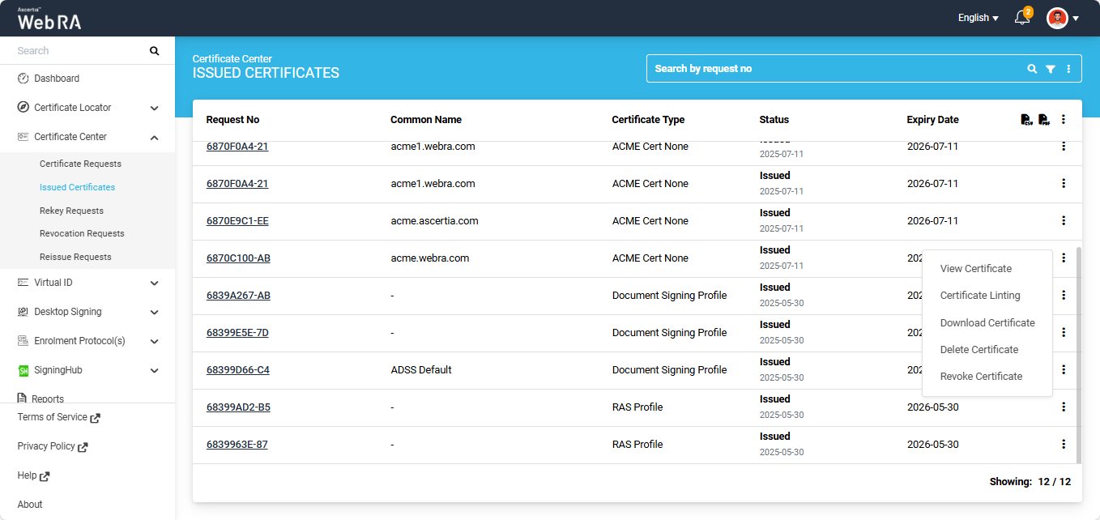Open the table header three-dot options
The image size is (1100, 520).
click(1064, 120)
